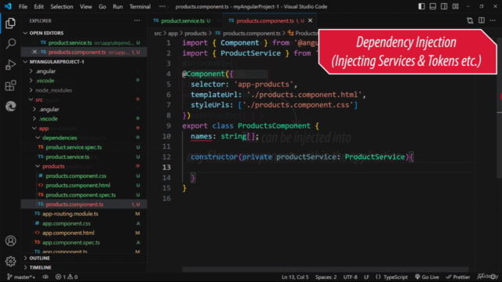Click the LF end-of-line indicator

[x=366, y=277]
